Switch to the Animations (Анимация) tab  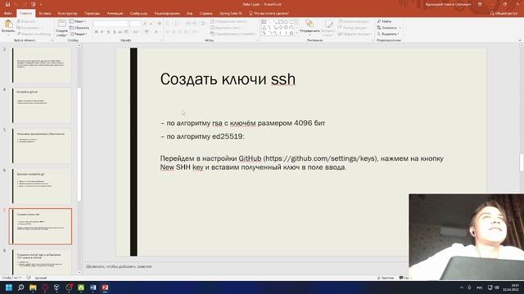coord(115,13)
